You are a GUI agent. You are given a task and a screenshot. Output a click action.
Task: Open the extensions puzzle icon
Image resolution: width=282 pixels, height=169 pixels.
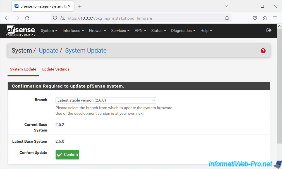click(265, 18)
